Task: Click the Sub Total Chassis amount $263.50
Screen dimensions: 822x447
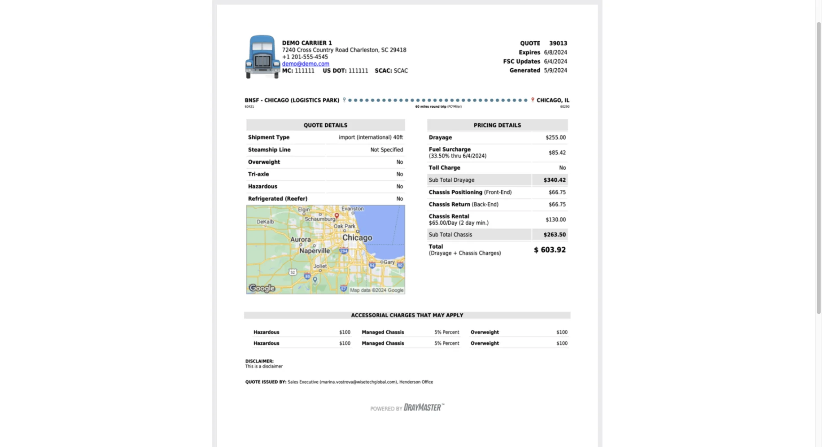Action: click(x=555, y=235)
